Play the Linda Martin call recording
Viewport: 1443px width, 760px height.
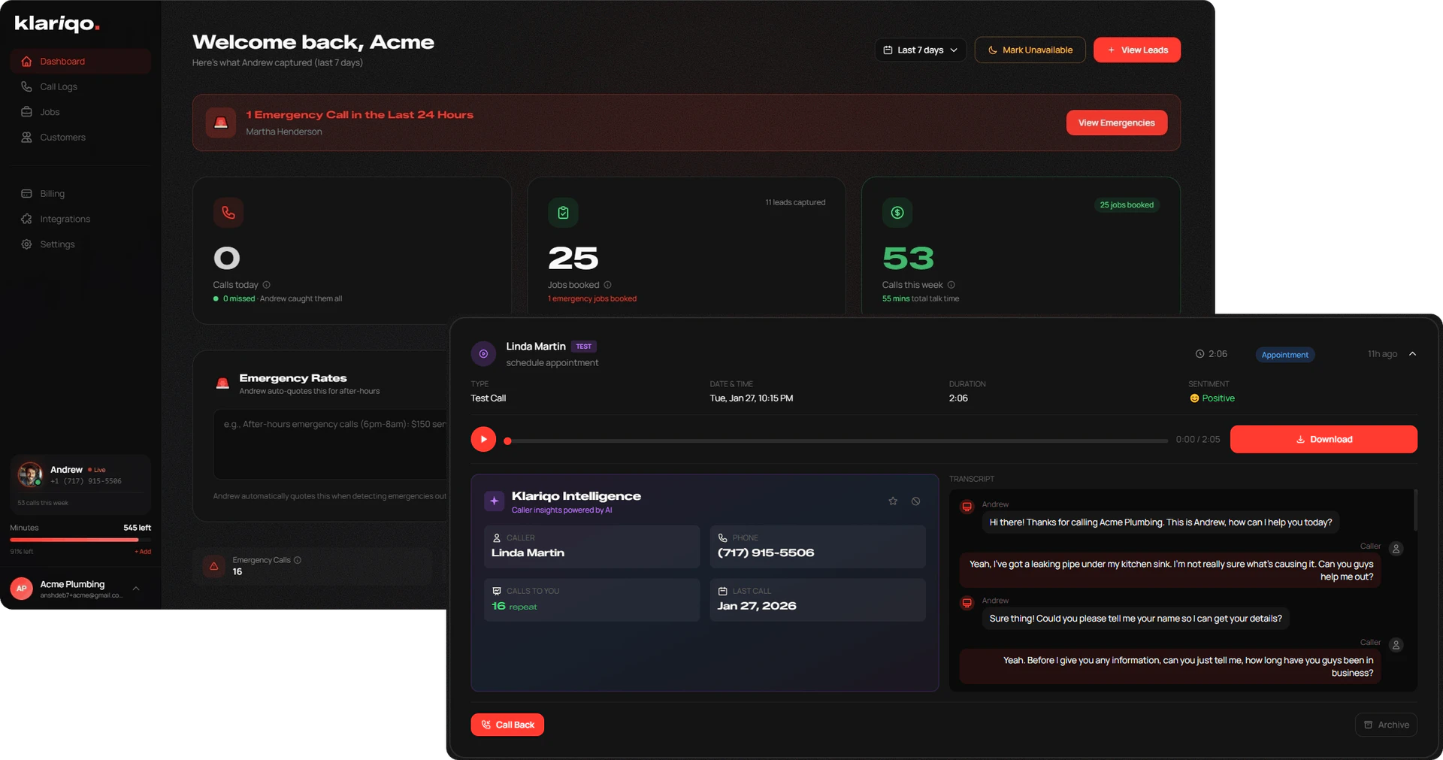coord(483,439)
